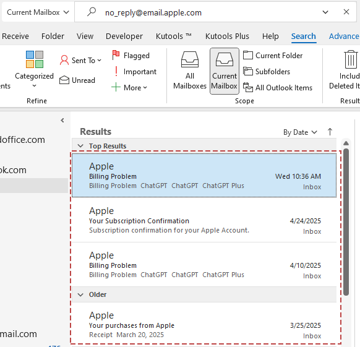Expand the search box history arrow
The image size is (360, 347).
(325, 12)
